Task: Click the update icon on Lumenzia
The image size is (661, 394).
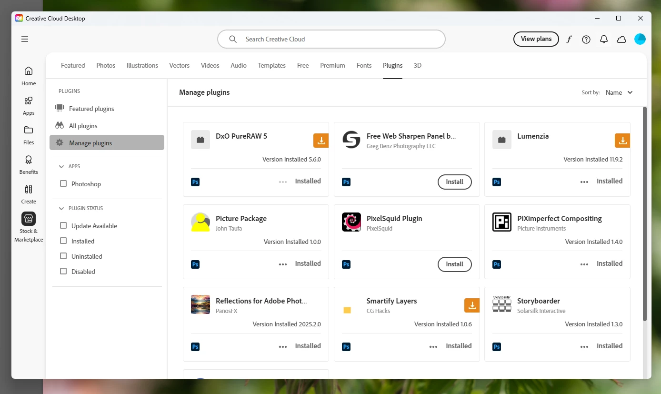Action: click(x=622, y=141)
